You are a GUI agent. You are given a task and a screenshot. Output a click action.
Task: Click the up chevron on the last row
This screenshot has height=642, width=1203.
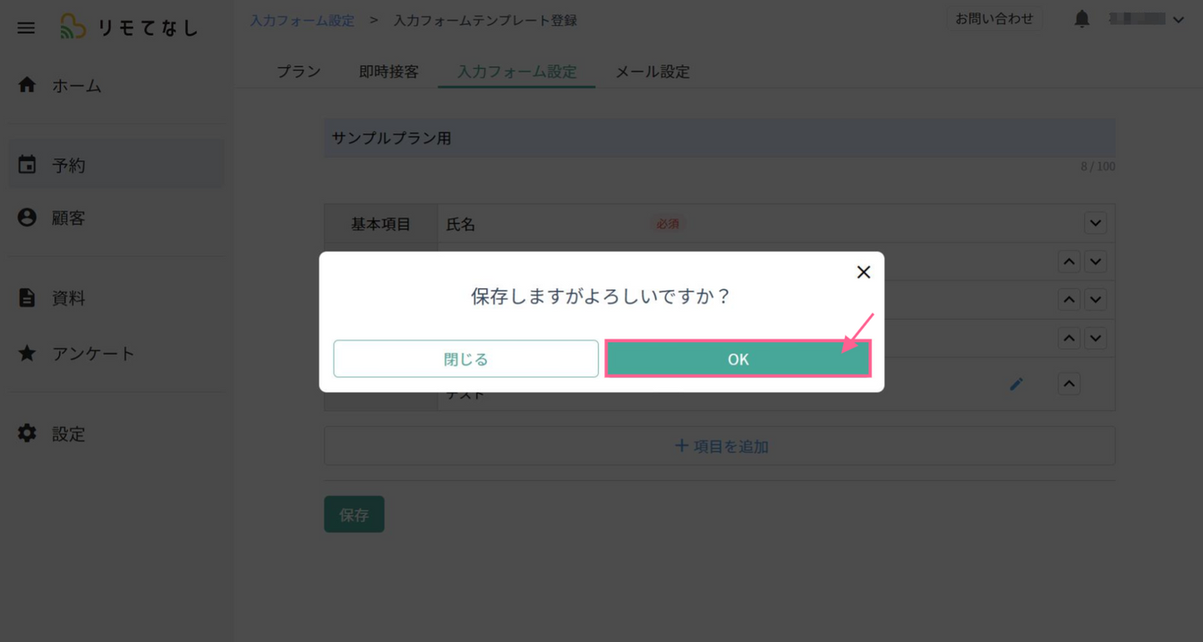(1069, 384)
